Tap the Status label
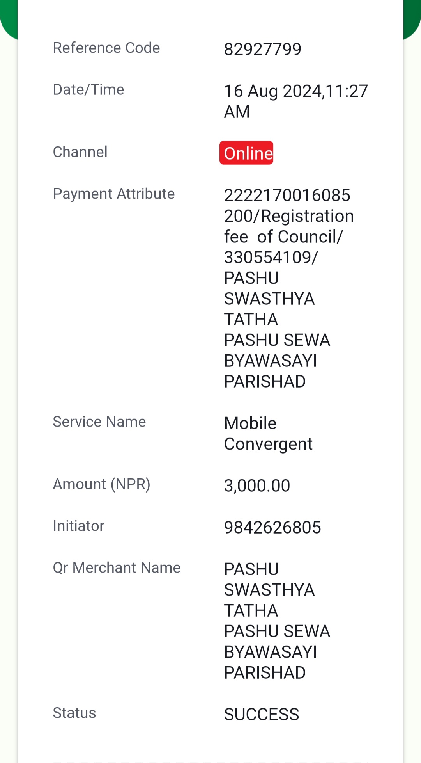The image size is (421, 763). tap(74, 713)
